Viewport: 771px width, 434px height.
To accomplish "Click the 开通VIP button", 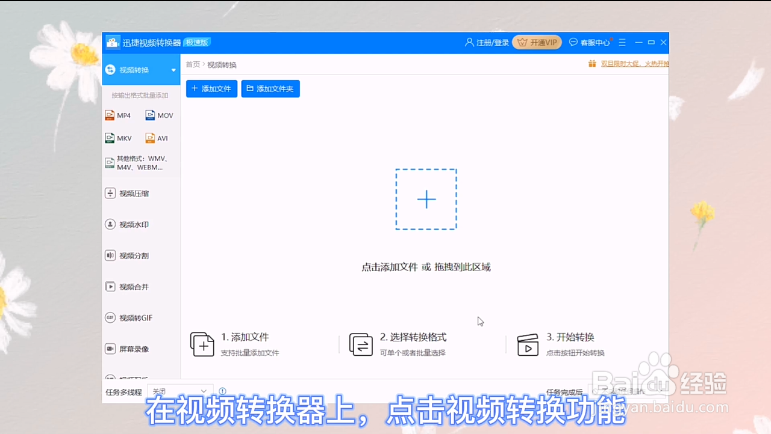I will click(x=537, y=43).
